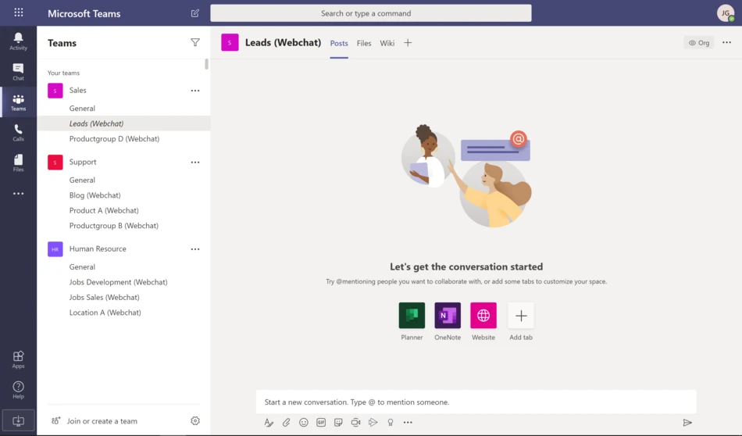
Task: Select the Product A (Webchat) channel
Action: point(104,210)
